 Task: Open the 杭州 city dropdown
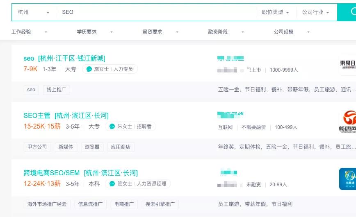click(33, 12)
